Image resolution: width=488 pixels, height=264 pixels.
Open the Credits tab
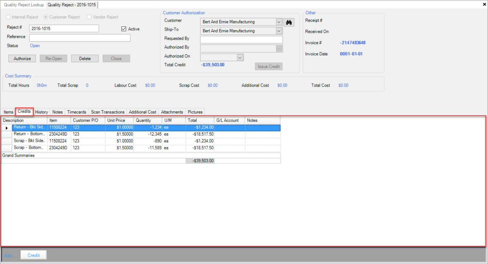click(x=24, y=111)
